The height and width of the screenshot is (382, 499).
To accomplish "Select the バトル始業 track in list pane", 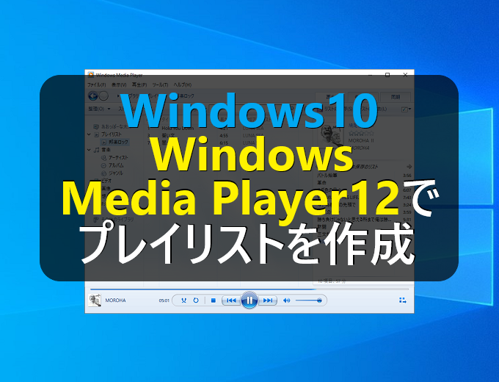I will (327, 176).
